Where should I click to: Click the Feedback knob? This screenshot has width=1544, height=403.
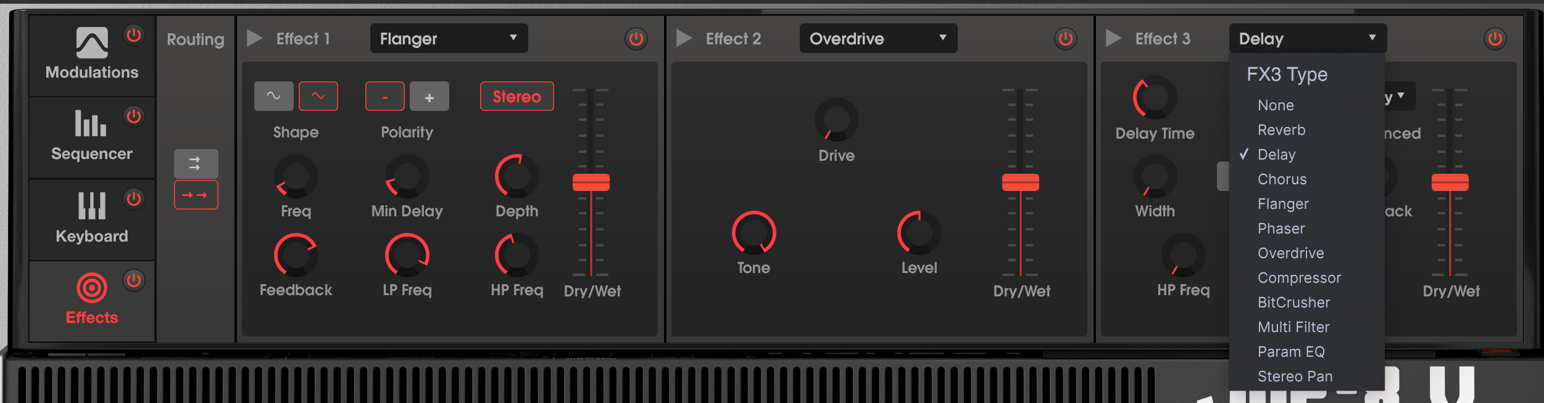point(296,255)
